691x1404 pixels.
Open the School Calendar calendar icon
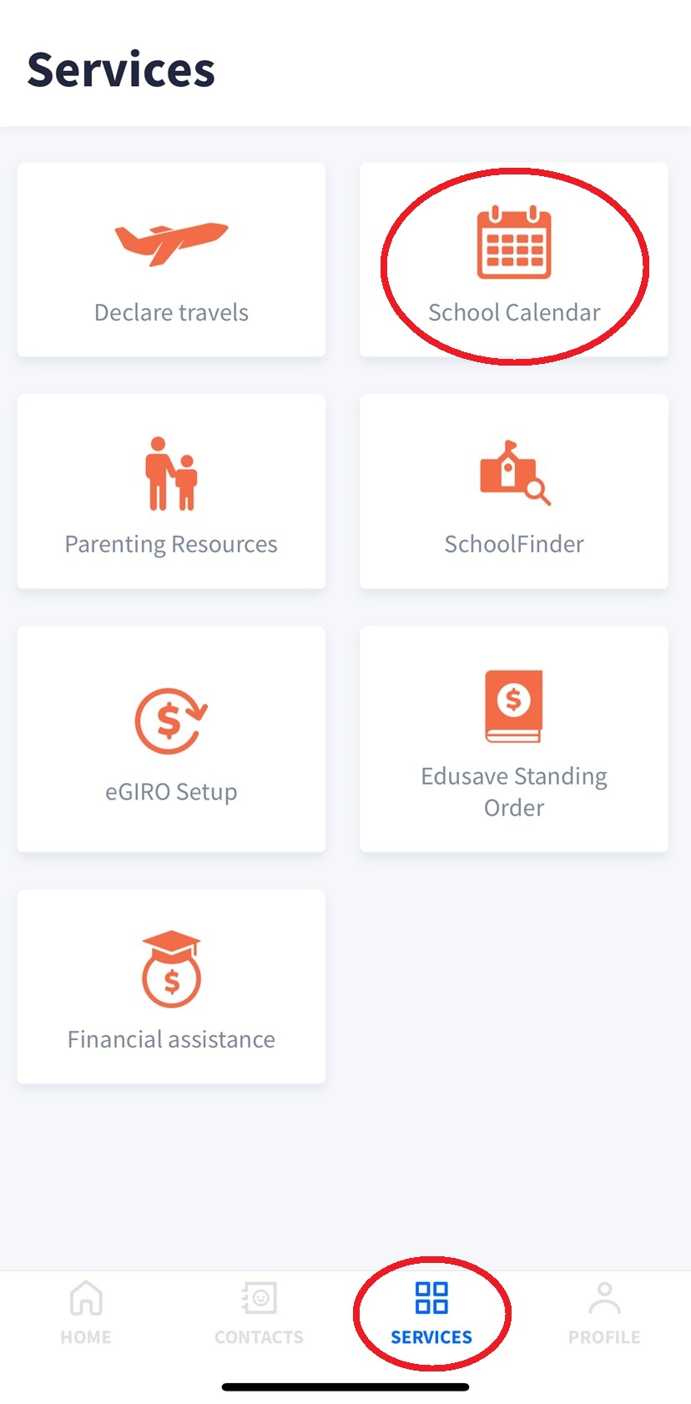(514, 243)
